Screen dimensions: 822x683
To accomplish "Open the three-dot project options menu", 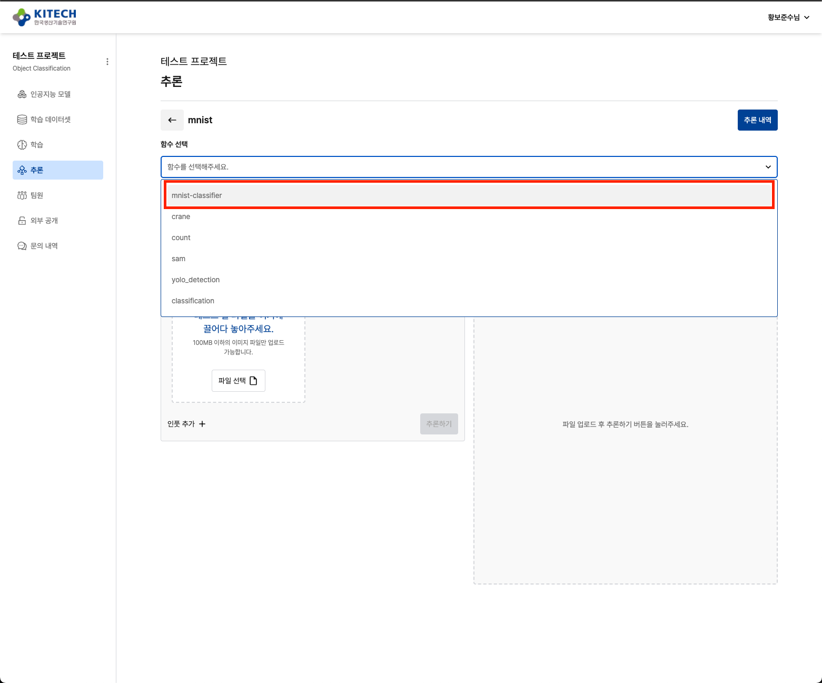I will (x=107, y=62).
